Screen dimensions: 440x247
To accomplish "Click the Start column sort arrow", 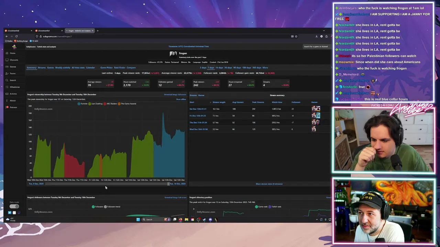I will 210,102.
